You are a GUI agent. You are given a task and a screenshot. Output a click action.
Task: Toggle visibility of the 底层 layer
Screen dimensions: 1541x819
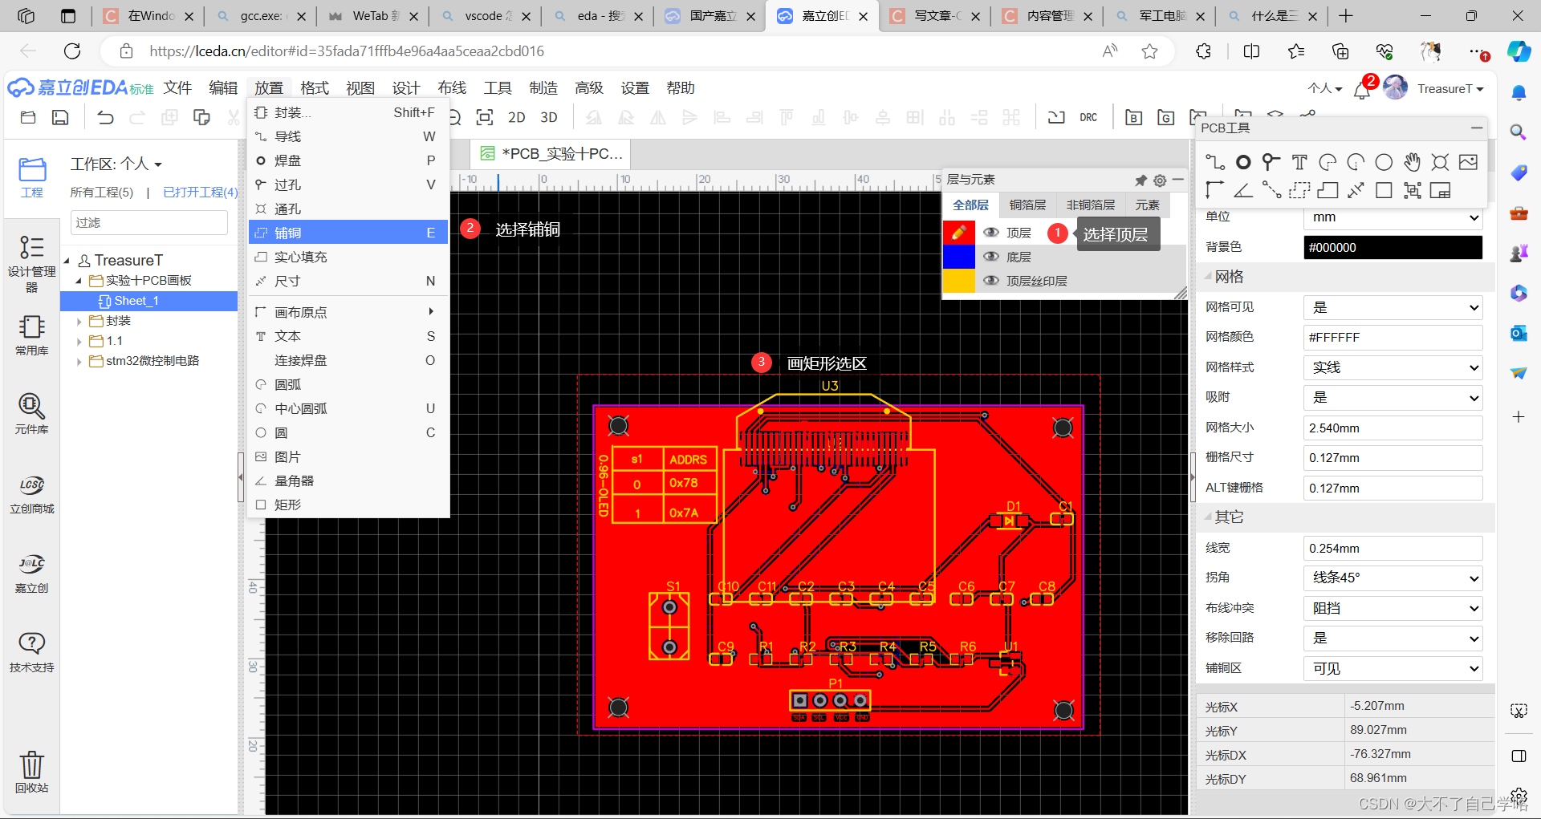tap(991, 257)
